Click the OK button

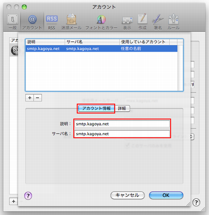(x=166, y=195)
